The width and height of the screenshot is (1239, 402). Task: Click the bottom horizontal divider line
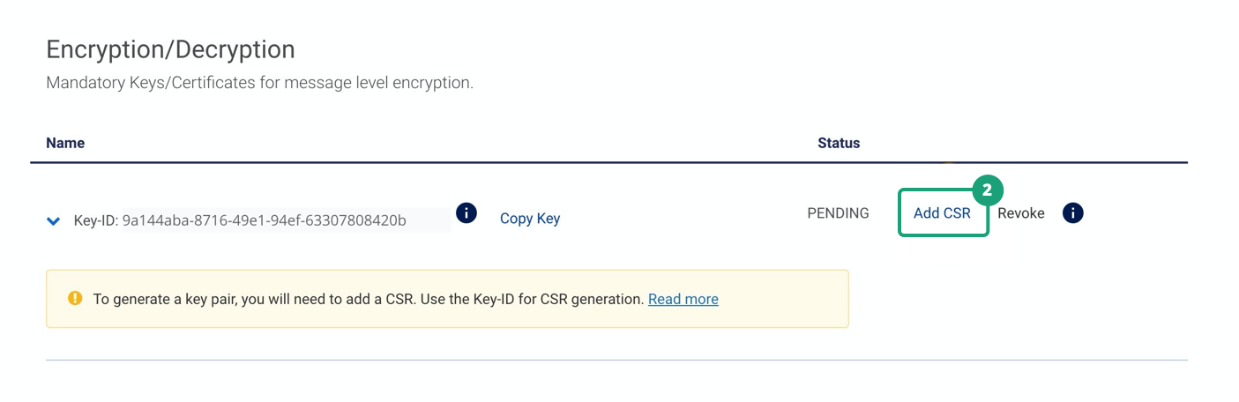tap(616, 360)
